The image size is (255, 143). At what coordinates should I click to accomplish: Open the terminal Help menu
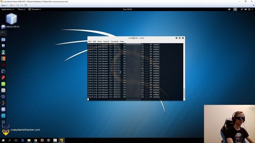(122, 41)
